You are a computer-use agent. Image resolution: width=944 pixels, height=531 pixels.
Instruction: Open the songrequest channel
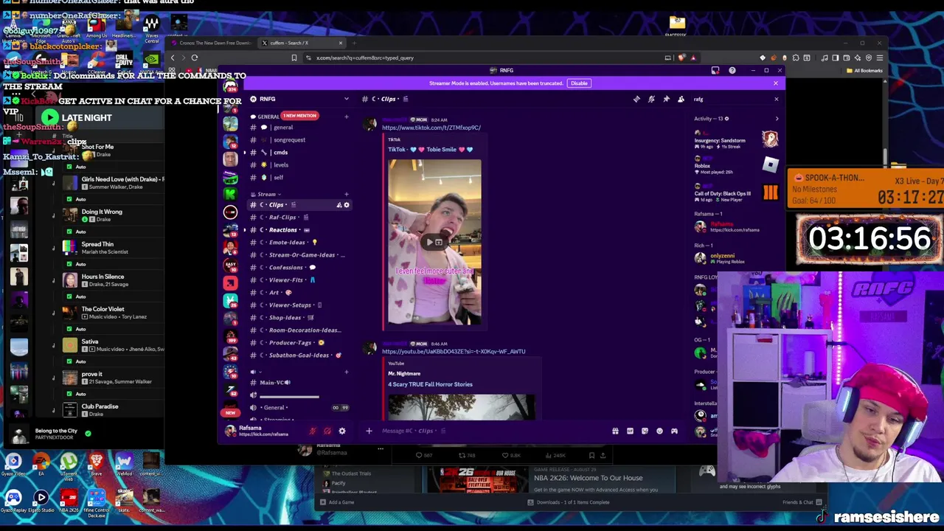tap(299, 140)
